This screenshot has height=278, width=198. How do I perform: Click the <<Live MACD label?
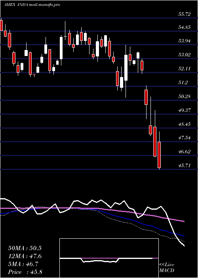coord(167,268)
